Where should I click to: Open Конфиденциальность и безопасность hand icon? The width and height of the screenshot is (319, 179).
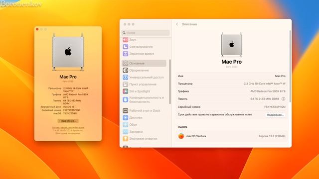click(125, 99)
